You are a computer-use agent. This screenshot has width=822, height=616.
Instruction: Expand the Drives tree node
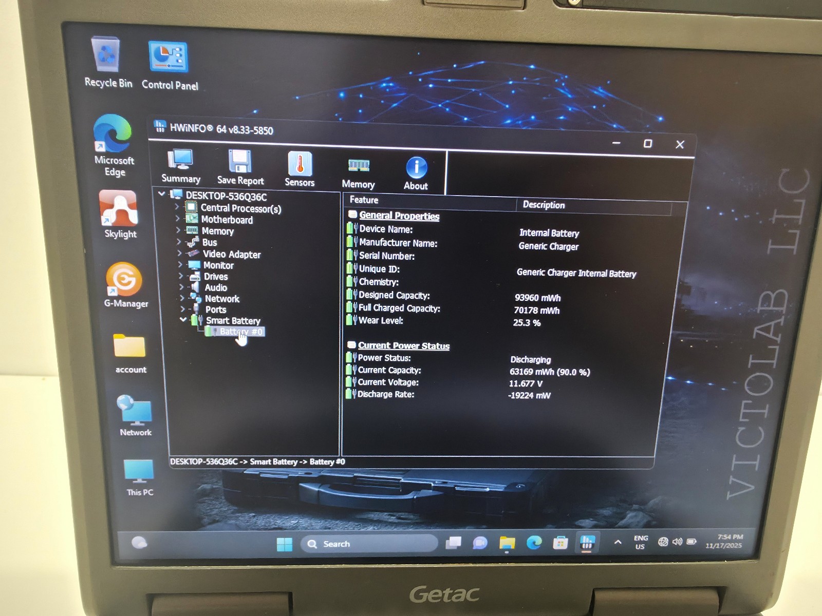click(x=180, y=275)
